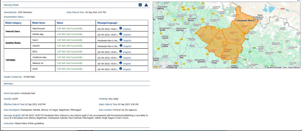
Task: Click the Certainty Very Likely value
Action: [x=114, y=99]
